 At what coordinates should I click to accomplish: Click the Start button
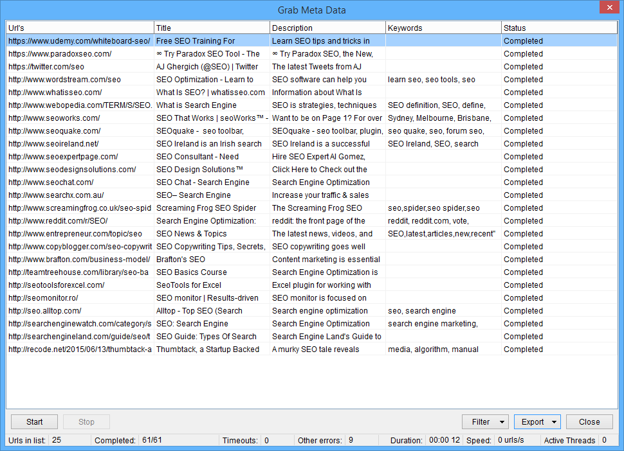(35, 422)
